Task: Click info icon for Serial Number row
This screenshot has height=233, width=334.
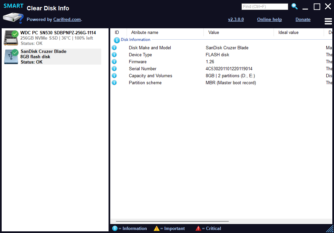Action: [114, 69]
